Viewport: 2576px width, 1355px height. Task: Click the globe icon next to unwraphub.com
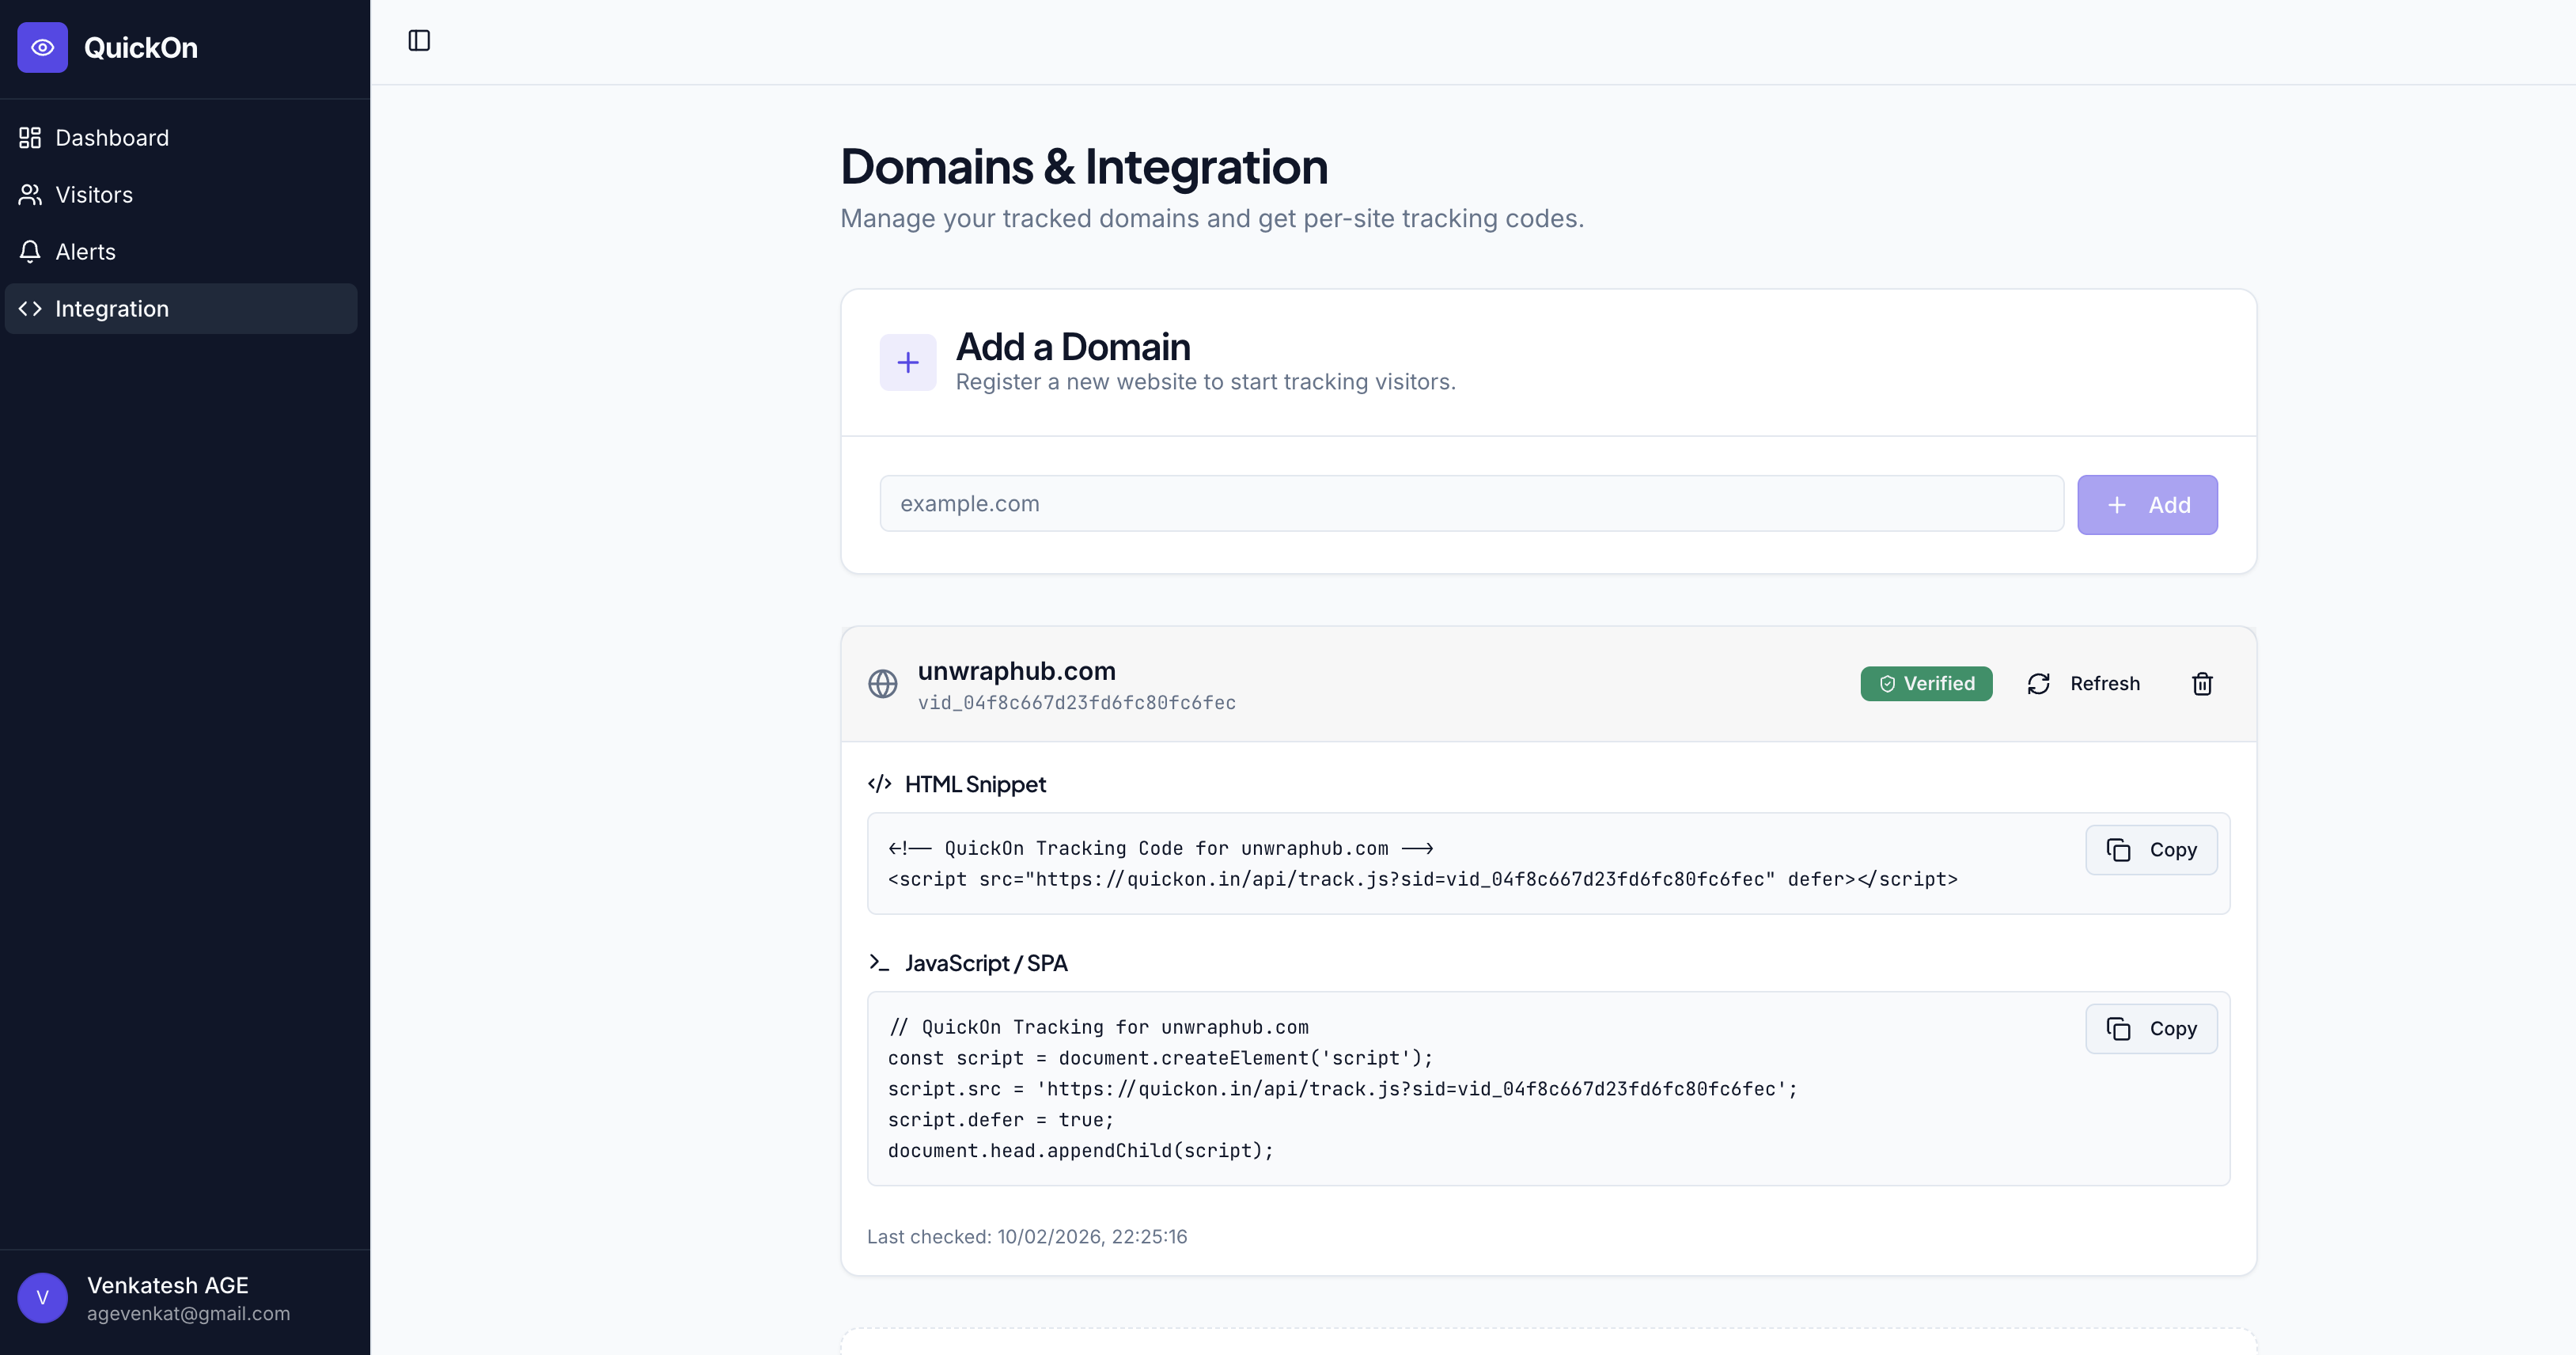[x=882, y=685]
